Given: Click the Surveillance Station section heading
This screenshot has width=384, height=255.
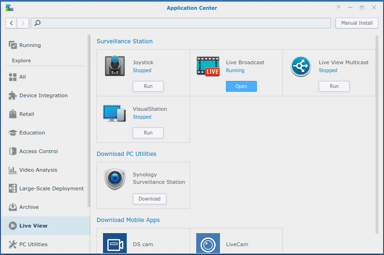Looking at the screenshot, I should point(124,41).
